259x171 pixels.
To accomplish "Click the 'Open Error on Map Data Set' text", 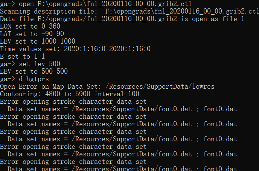I will coord(49,86).
